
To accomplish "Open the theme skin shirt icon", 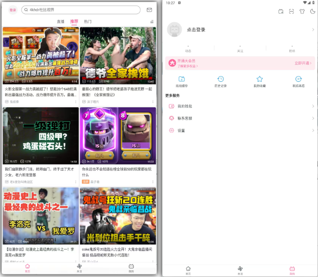I will pos(302,11).
